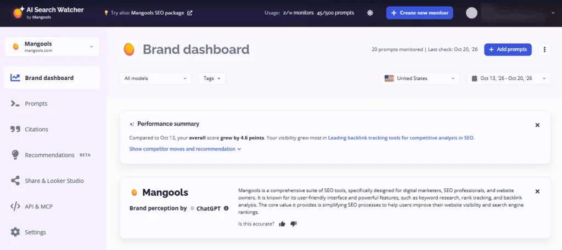The width and height of the screenshot is (562, 250).
Task: Click the BETA badge next to Recommendations
Action: coord(85,155)
